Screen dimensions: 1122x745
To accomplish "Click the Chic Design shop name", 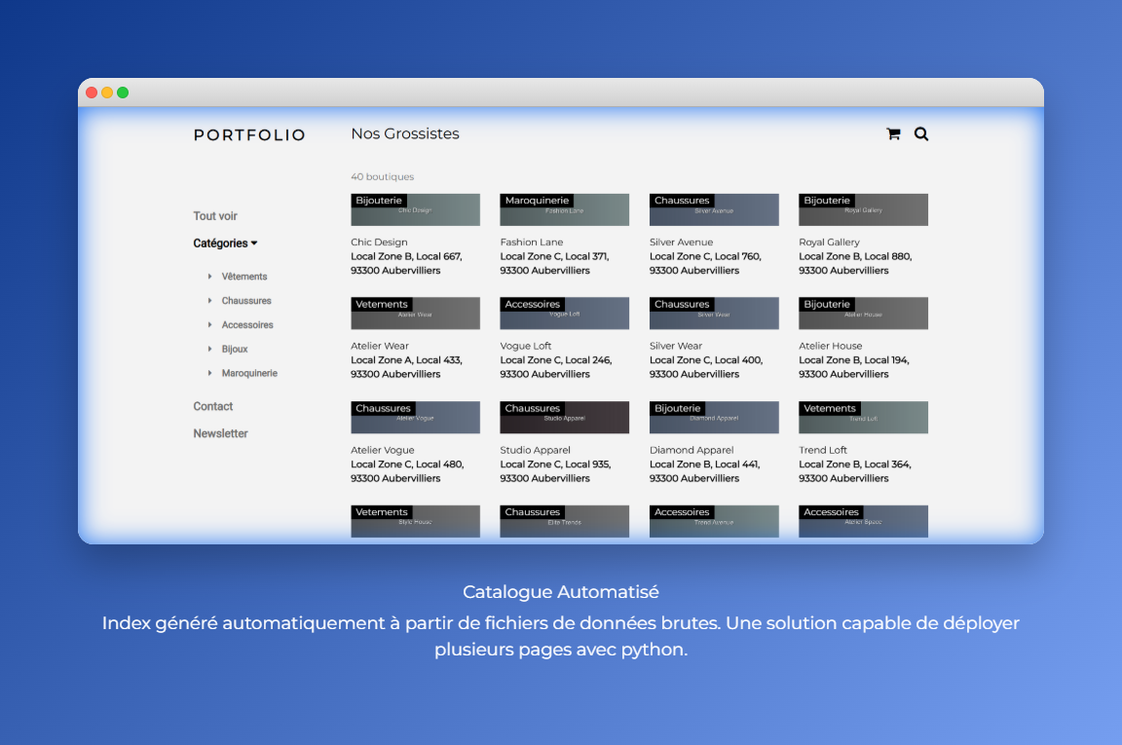I will (379, 242).
